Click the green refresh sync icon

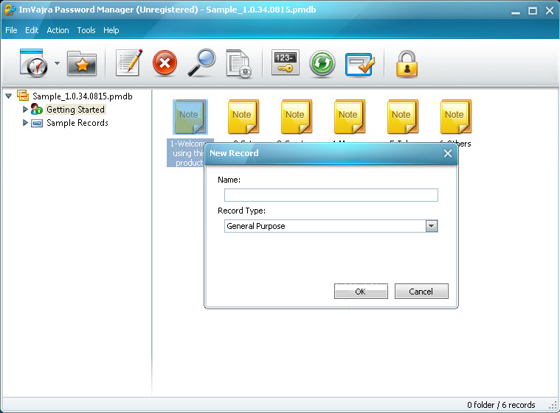click(322, 63)
